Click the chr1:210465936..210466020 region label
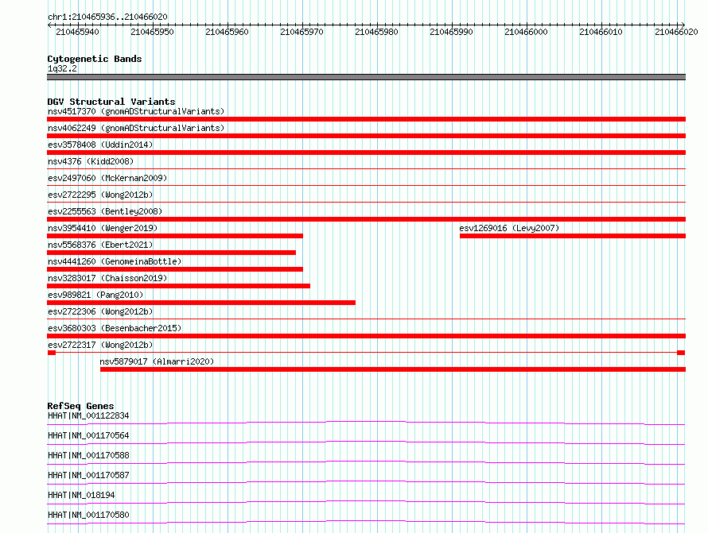The width and height of the screenshot is (708, 533). pyautogui.click(x=107, y=17)
